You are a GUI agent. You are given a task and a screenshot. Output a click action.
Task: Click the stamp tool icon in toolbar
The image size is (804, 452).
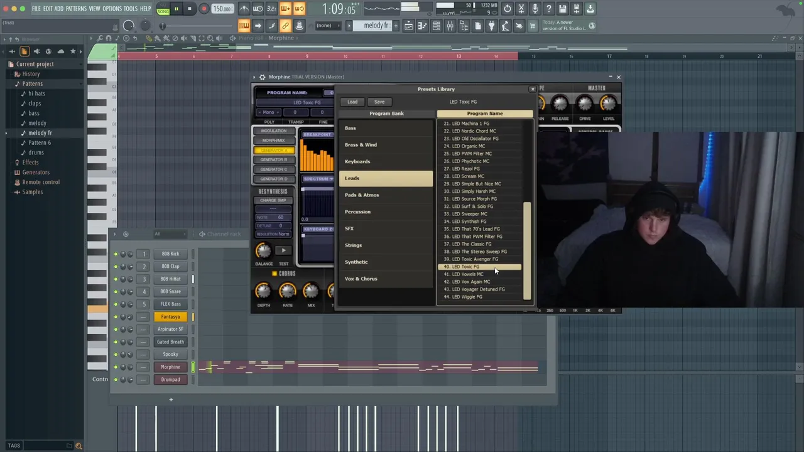[299, 26]
